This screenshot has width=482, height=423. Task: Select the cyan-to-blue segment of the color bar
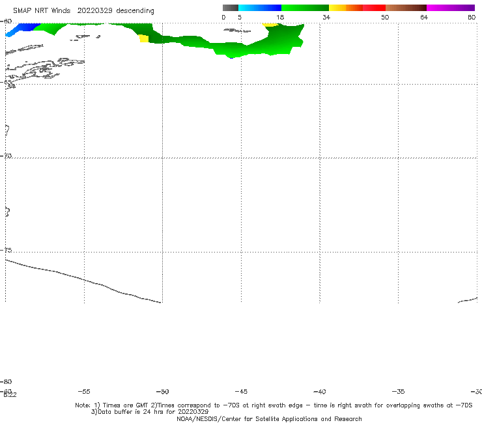pos(260,8)
